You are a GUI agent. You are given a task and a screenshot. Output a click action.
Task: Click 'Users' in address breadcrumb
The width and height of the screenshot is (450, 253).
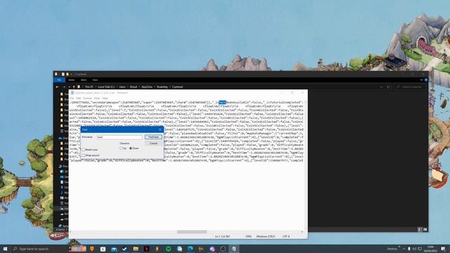[x=122, y=86]
